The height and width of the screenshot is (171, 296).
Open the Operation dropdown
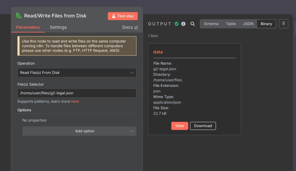coord(77,72)
